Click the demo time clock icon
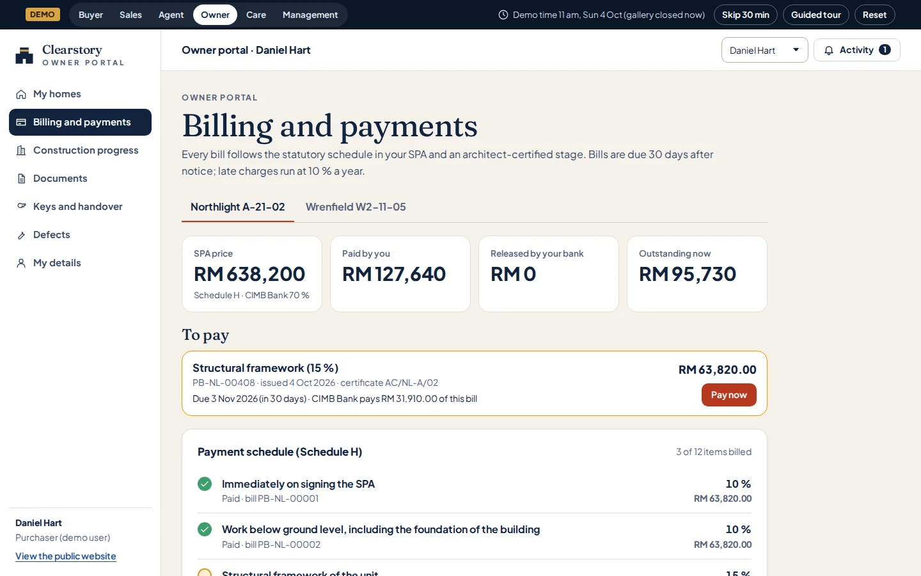This screenshot has width=921, height=576. [503, 15]
